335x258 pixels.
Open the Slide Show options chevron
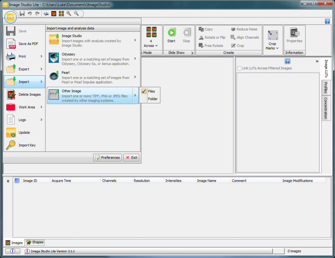pyautogui.click(x=192, y=52)
